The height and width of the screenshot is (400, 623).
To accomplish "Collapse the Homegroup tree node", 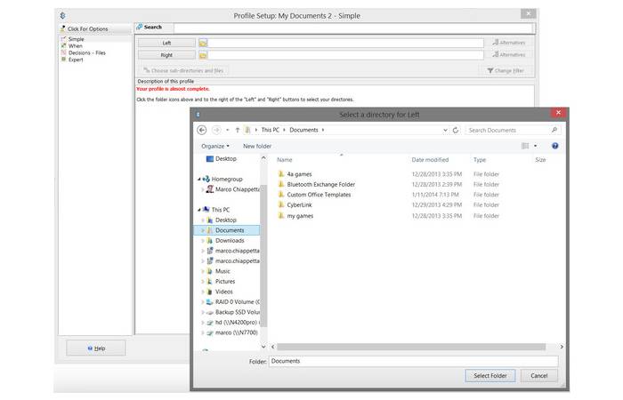I will click(199, 179).
